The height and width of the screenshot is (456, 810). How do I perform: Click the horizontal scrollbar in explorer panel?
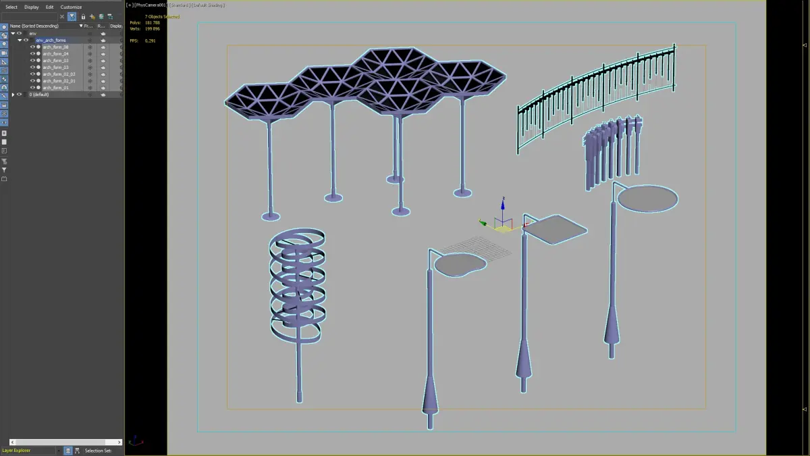pos(66,442)
